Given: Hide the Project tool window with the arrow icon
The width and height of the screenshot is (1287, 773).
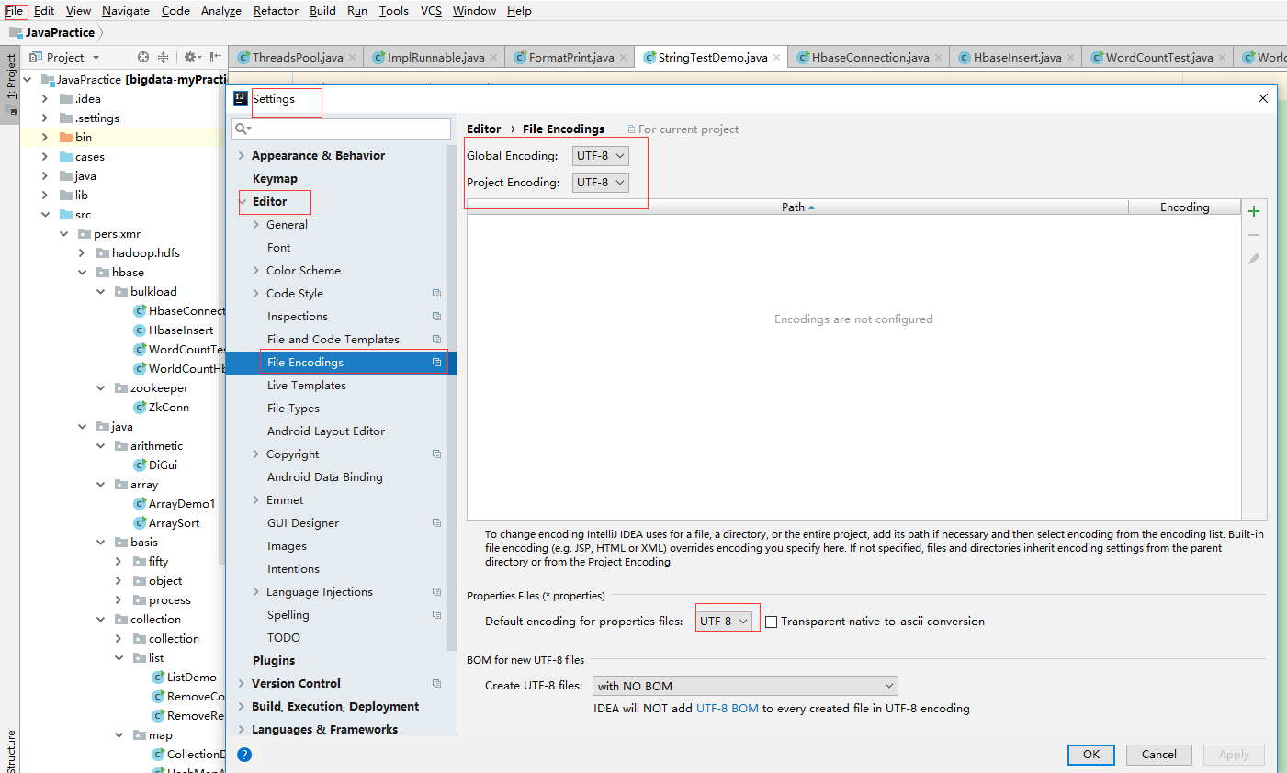Looking at the screenshot, I should coord(215,57).
